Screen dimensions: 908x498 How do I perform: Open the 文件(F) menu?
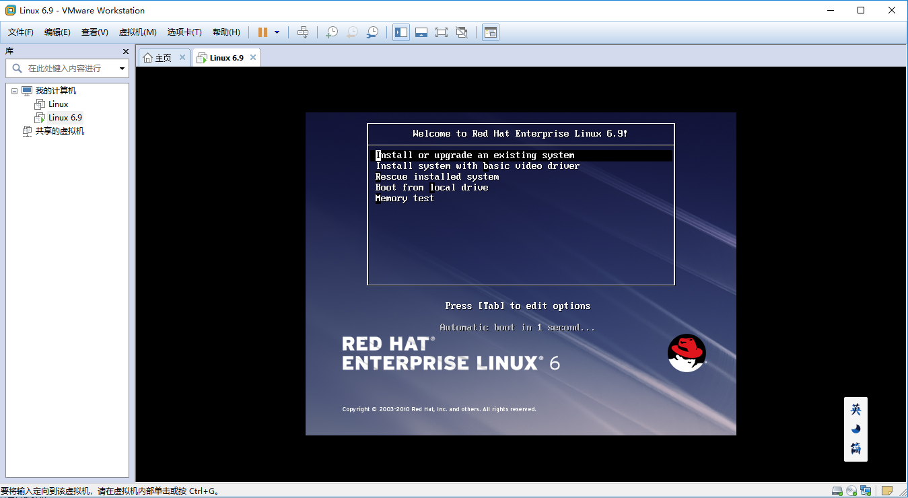point(21,32)
